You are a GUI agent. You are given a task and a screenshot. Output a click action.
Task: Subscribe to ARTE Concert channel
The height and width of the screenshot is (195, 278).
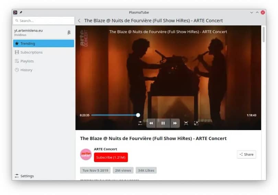(111, 158)
